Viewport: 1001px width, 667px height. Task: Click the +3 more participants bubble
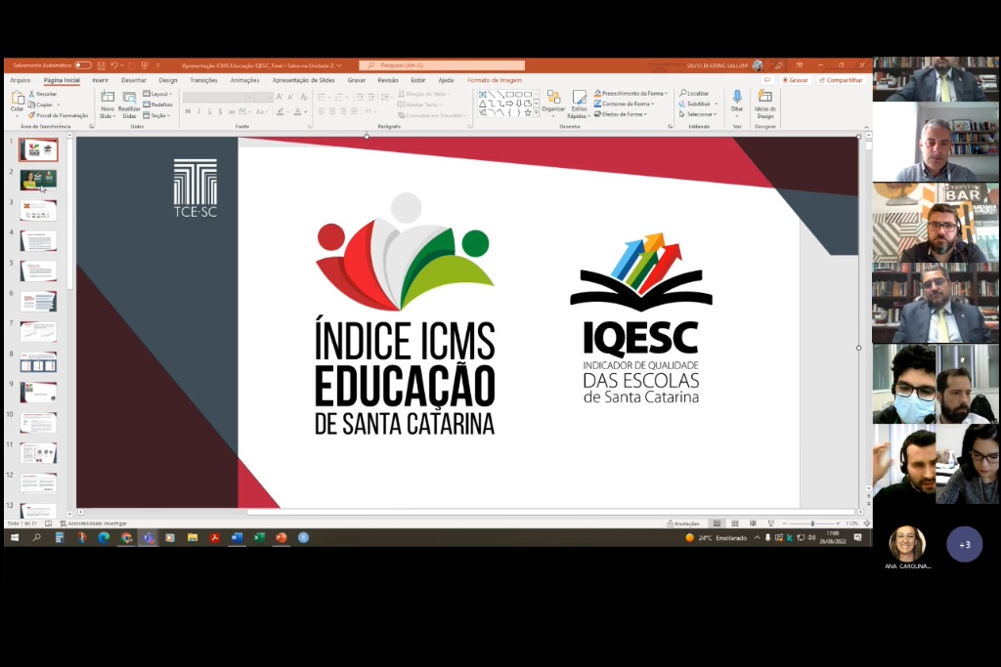(x=965, y=544)
